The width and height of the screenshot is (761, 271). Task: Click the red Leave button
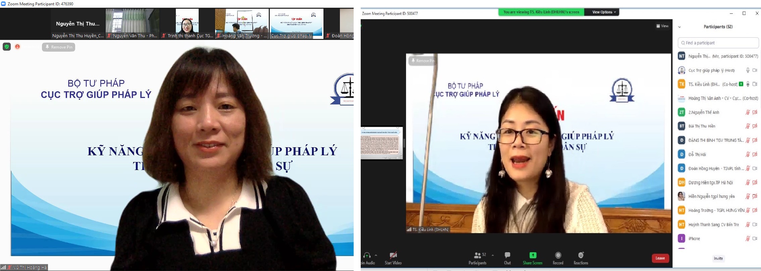(x=660, y=258)
